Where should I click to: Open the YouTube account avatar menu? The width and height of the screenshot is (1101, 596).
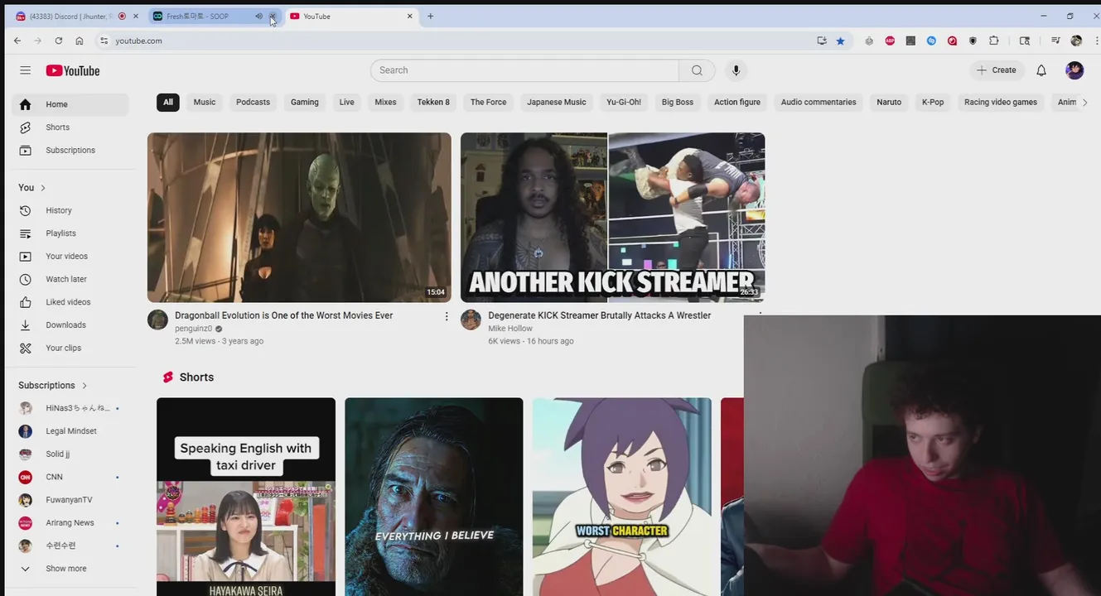tap(1074, 70)
